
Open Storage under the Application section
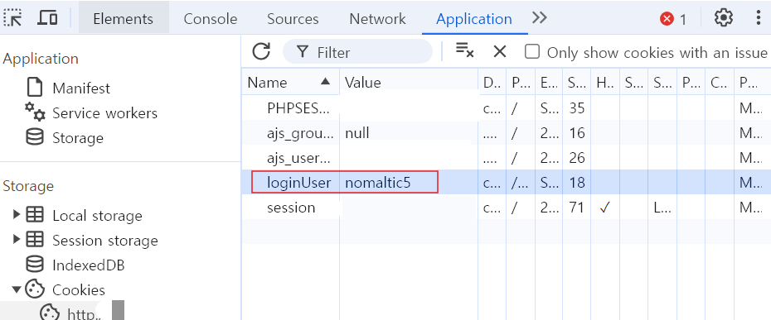[78, 138]
